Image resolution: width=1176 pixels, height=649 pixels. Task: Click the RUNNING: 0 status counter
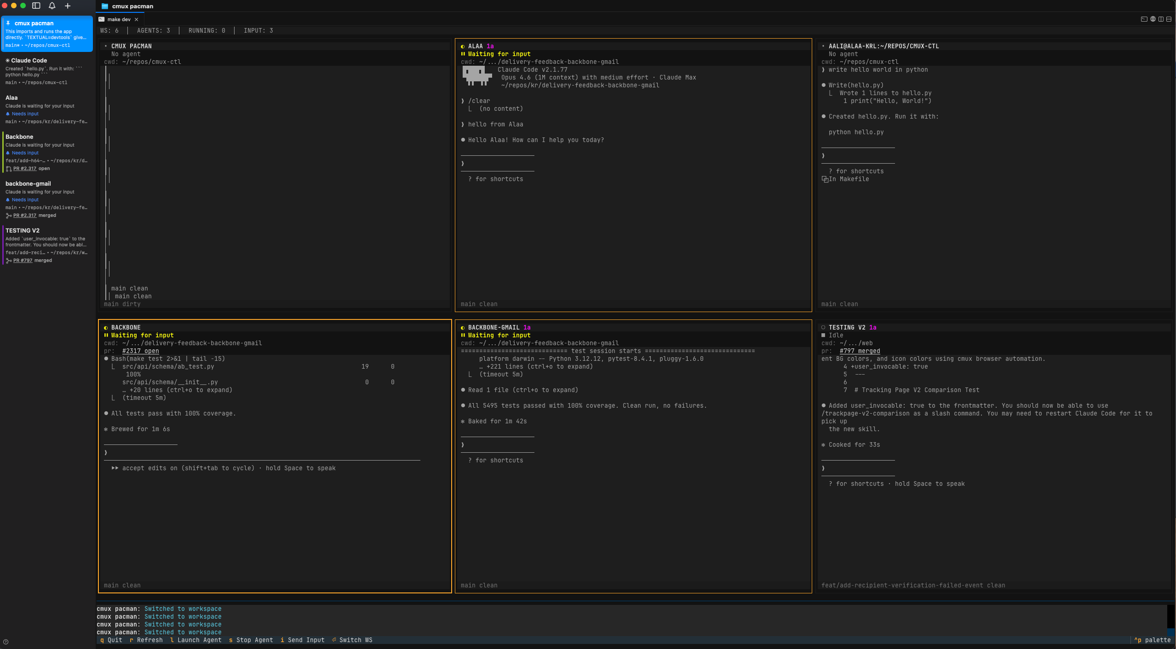[x=207, y=31]
